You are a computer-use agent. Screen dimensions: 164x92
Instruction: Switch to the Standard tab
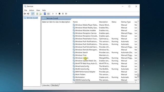pyautogui.click(x=55, y=85)
